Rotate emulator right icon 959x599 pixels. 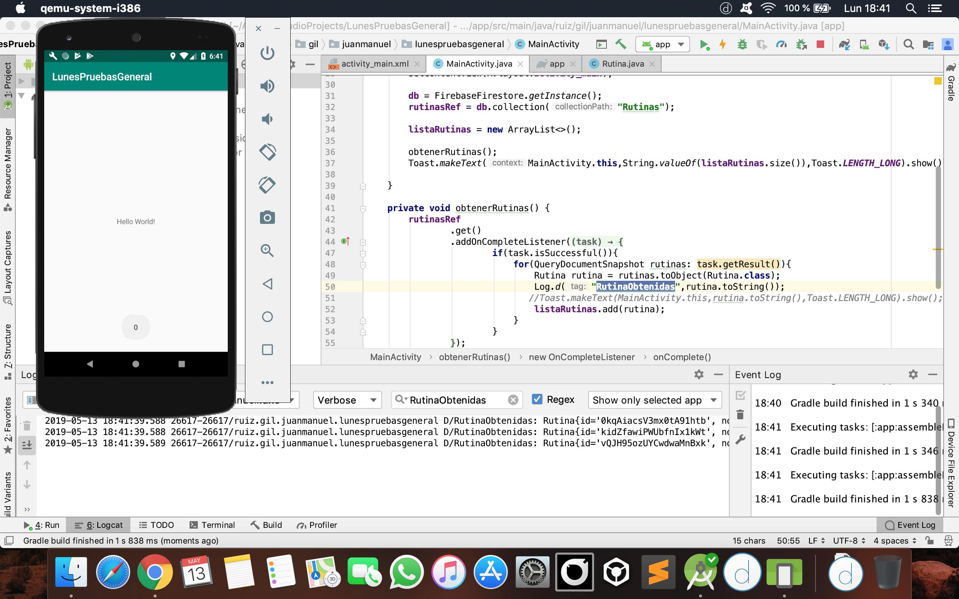point(267,185)
